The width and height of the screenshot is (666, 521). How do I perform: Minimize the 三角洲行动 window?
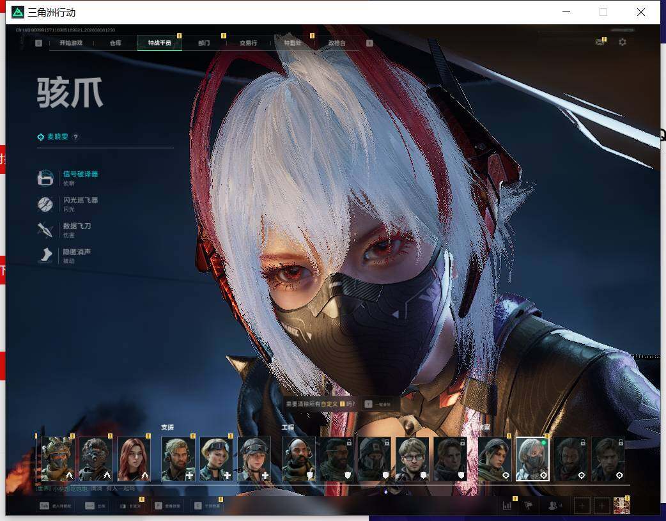566,12
